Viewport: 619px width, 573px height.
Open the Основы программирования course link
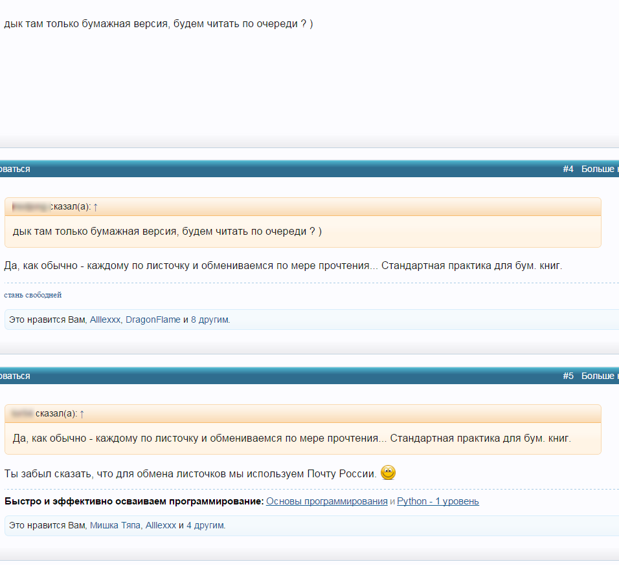point(326,501)
